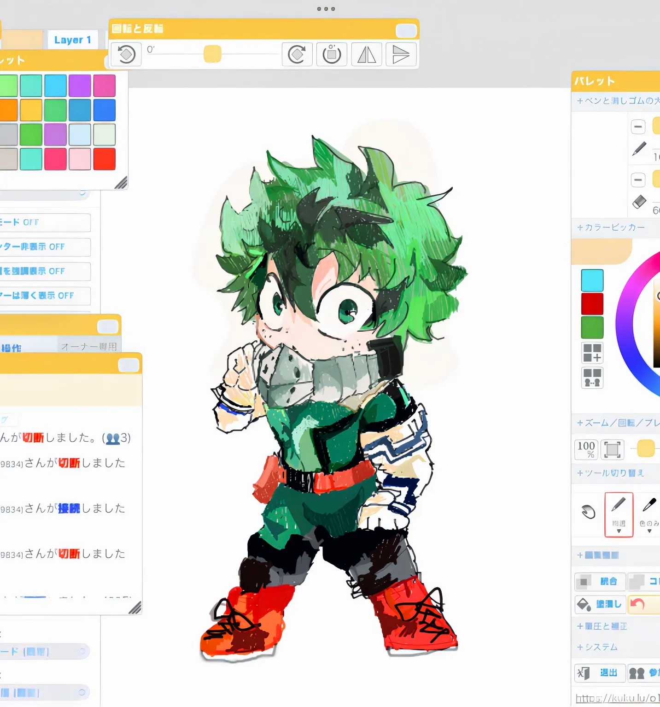Open the participants list button
This screenshot has height=707, width=660.
point(644,673)
